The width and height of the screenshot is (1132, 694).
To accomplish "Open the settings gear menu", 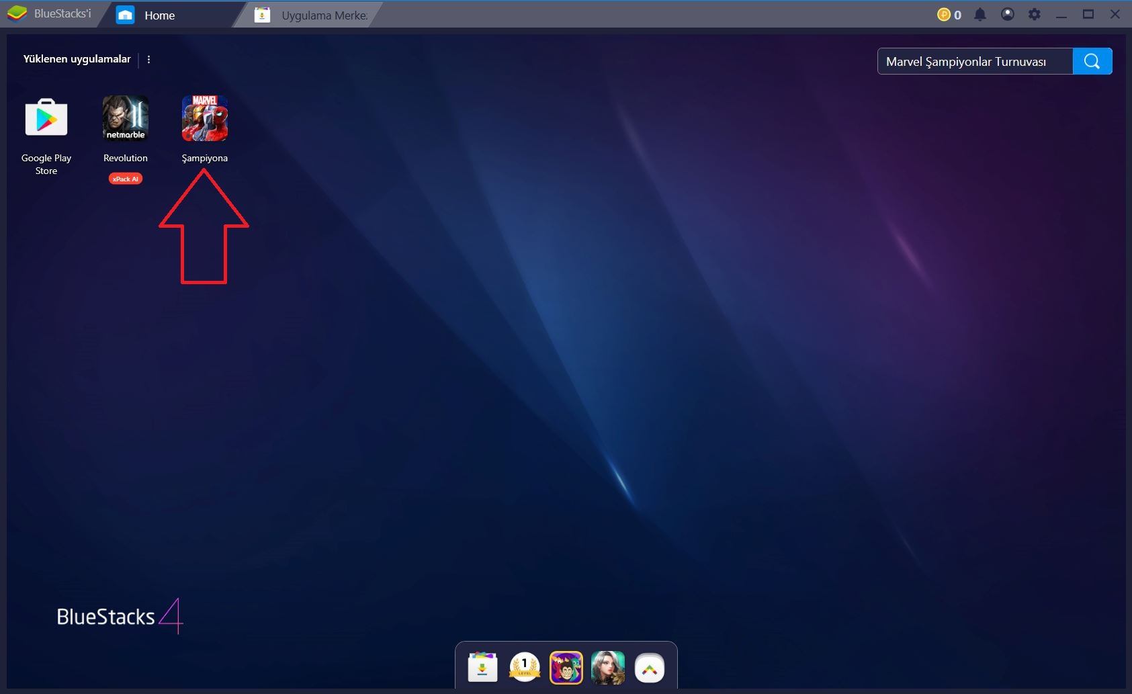I will point(1035,14).
